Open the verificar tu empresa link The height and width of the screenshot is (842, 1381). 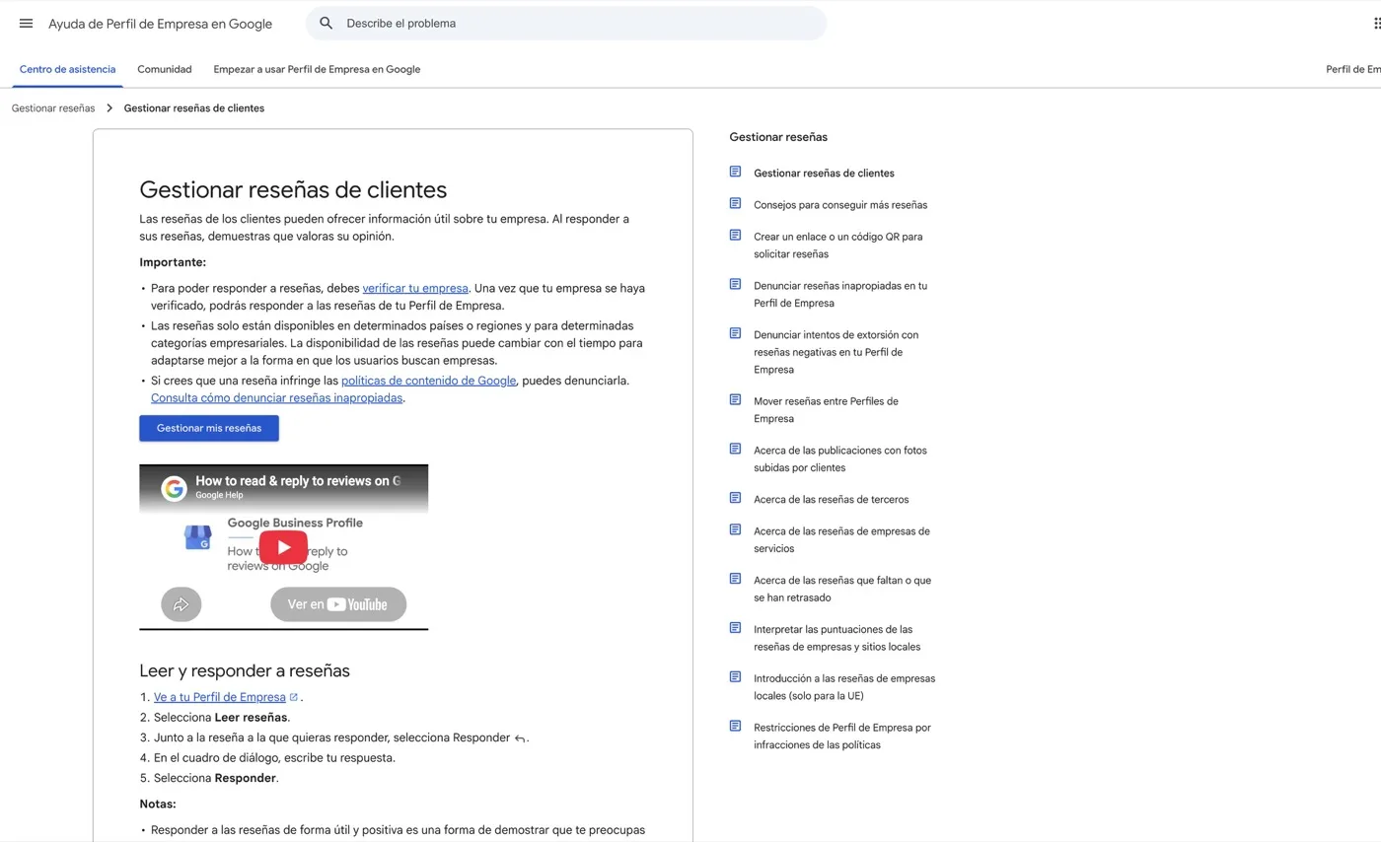(x=415, y=289)
